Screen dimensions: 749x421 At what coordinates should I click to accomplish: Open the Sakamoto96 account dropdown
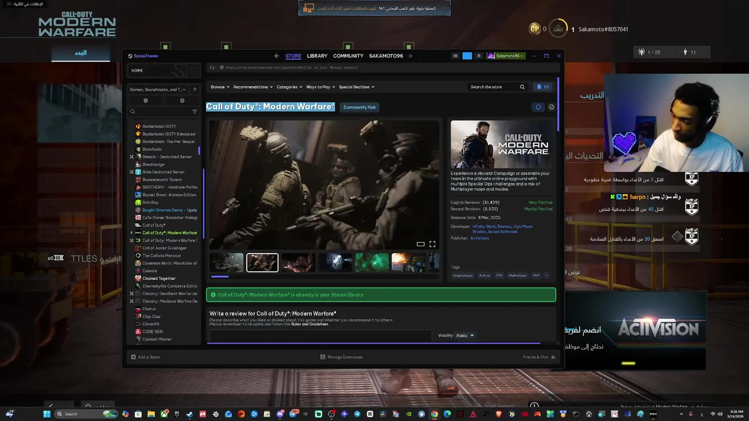click(506, 56)
